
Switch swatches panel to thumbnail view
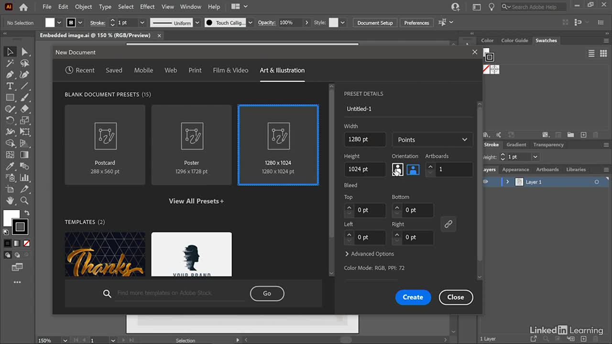604,54
